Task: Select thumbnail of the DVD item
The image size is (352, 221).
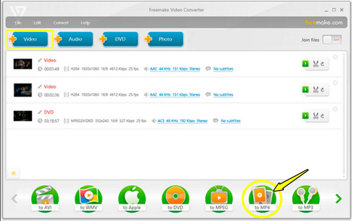Action: pos(23,116)
